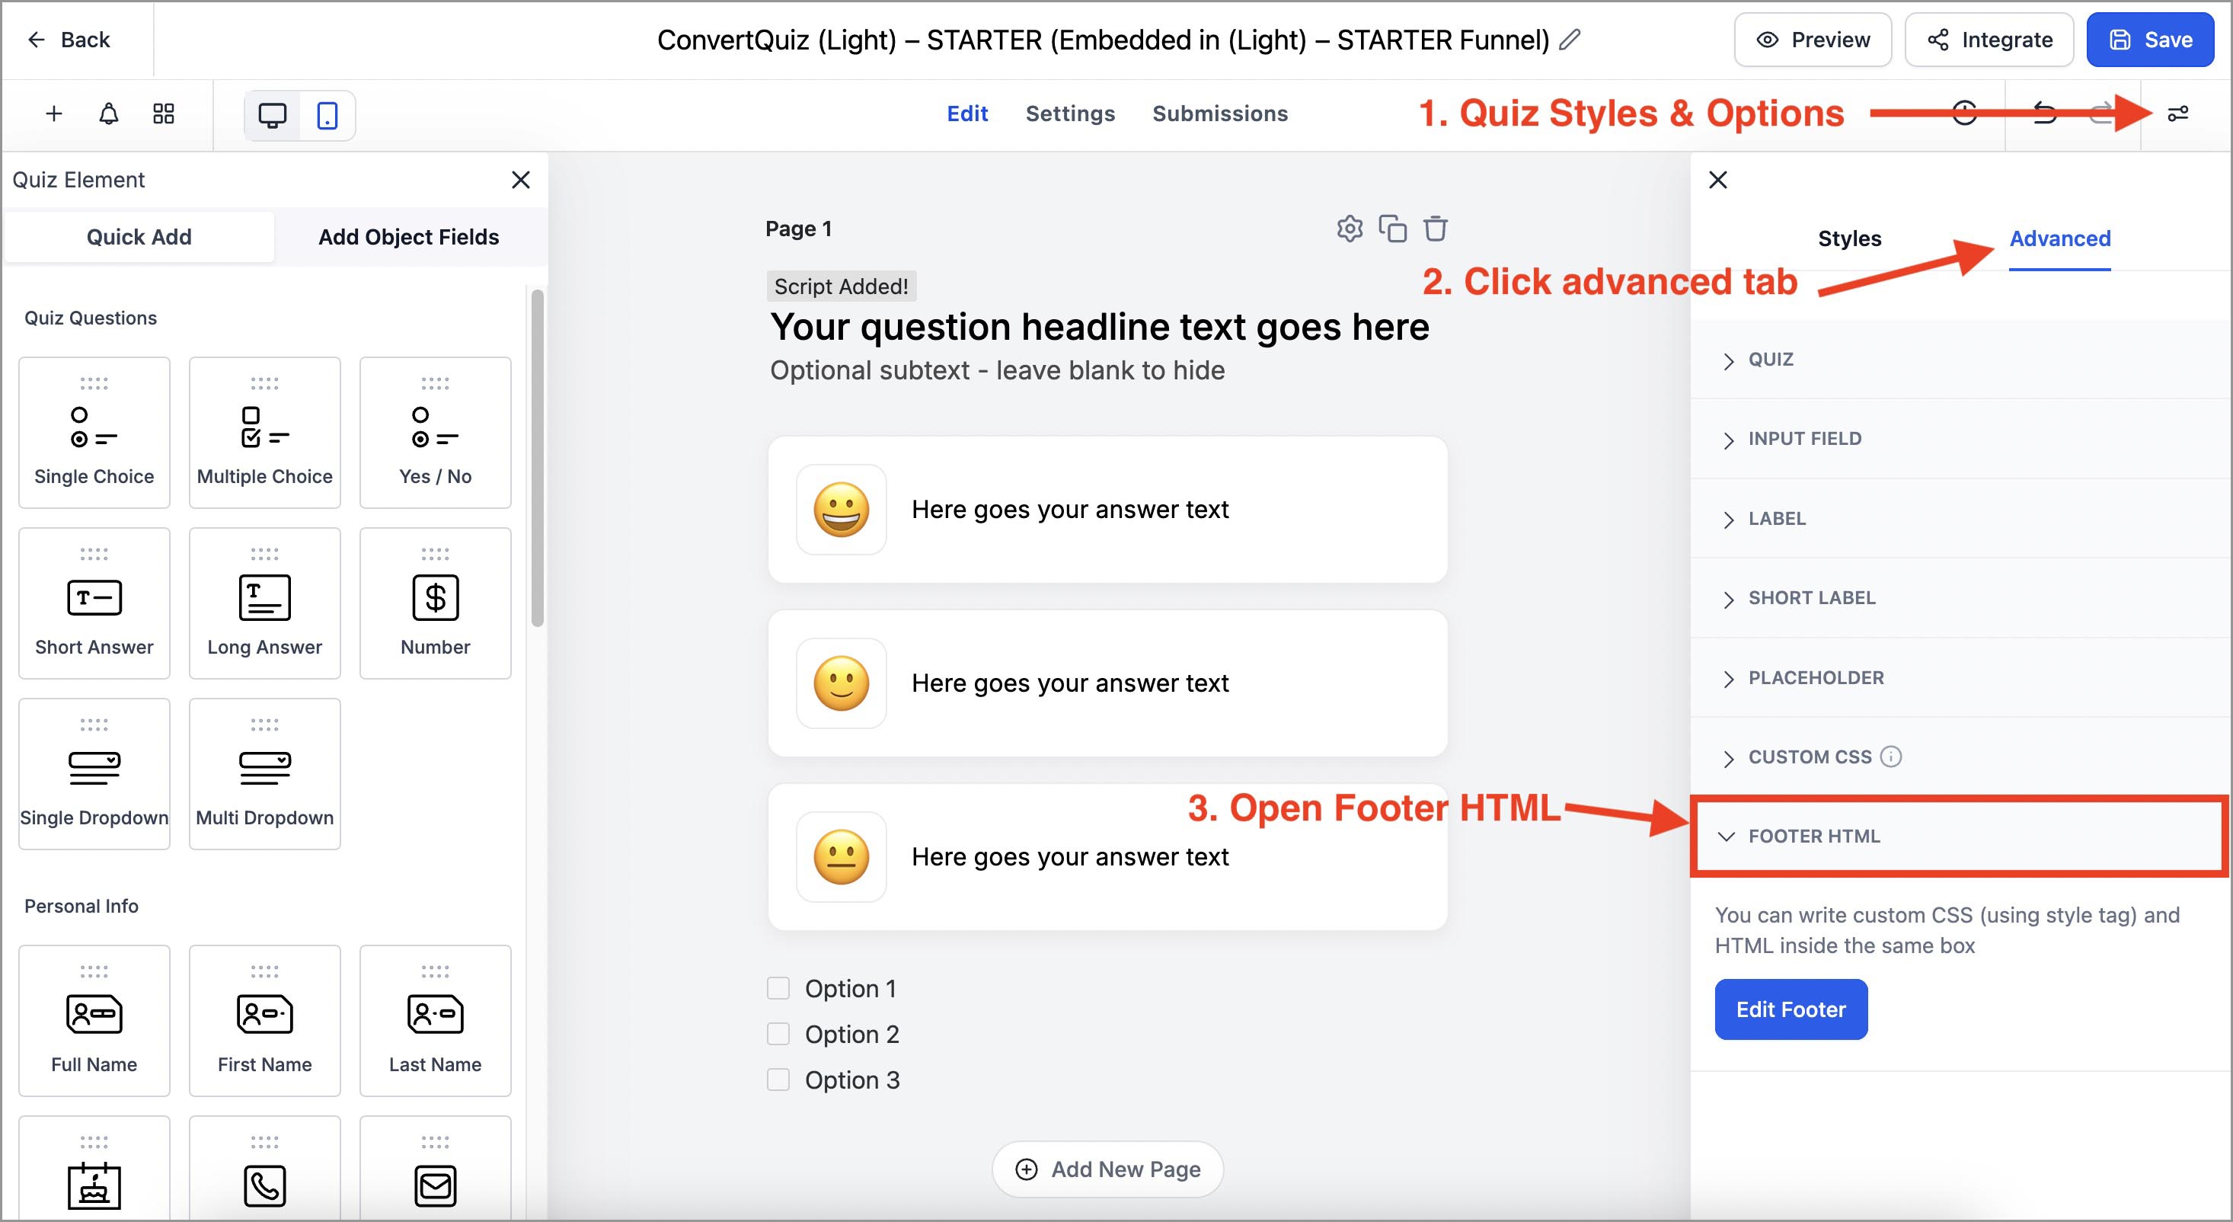2233x1222 pixels.
Task: Tick the Option 3 checkbox
Action: coord(778,1080)
